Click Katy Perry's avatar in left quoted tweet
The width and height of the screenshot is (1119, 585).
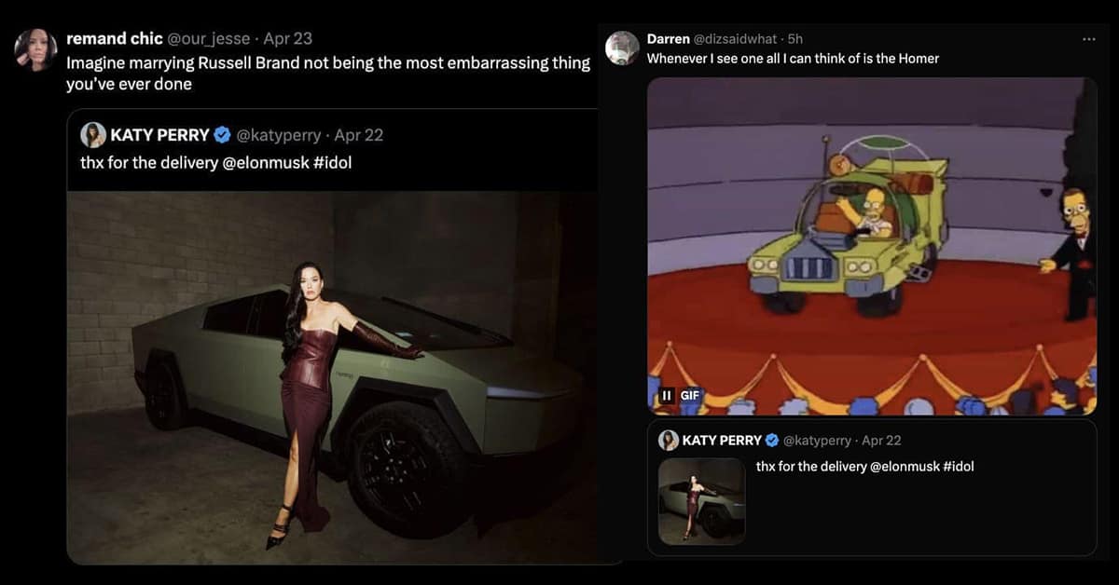tap(93, 135)
